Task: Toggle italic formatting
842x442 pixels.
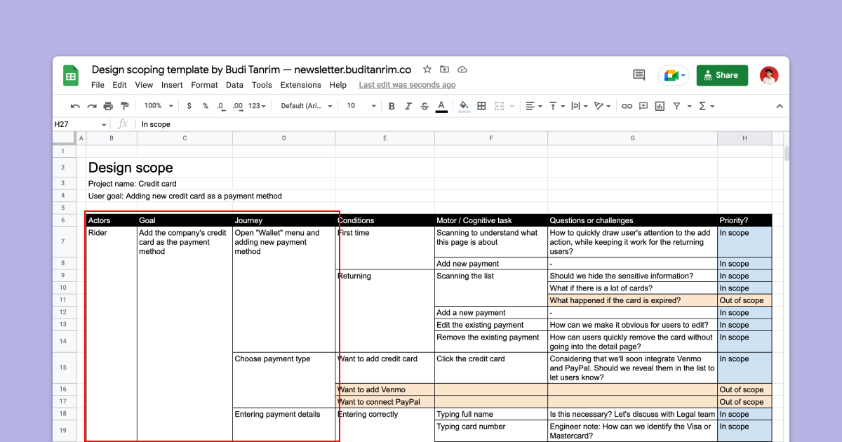Action: [x=408, y=105]
